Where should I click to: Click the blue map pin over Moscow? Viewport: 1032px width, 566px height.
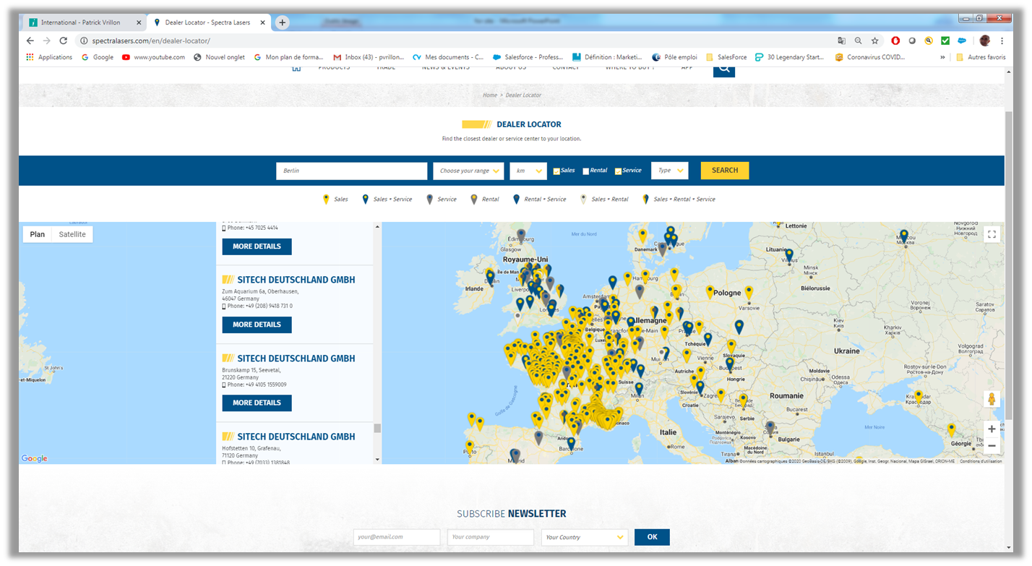click(903, 236)
